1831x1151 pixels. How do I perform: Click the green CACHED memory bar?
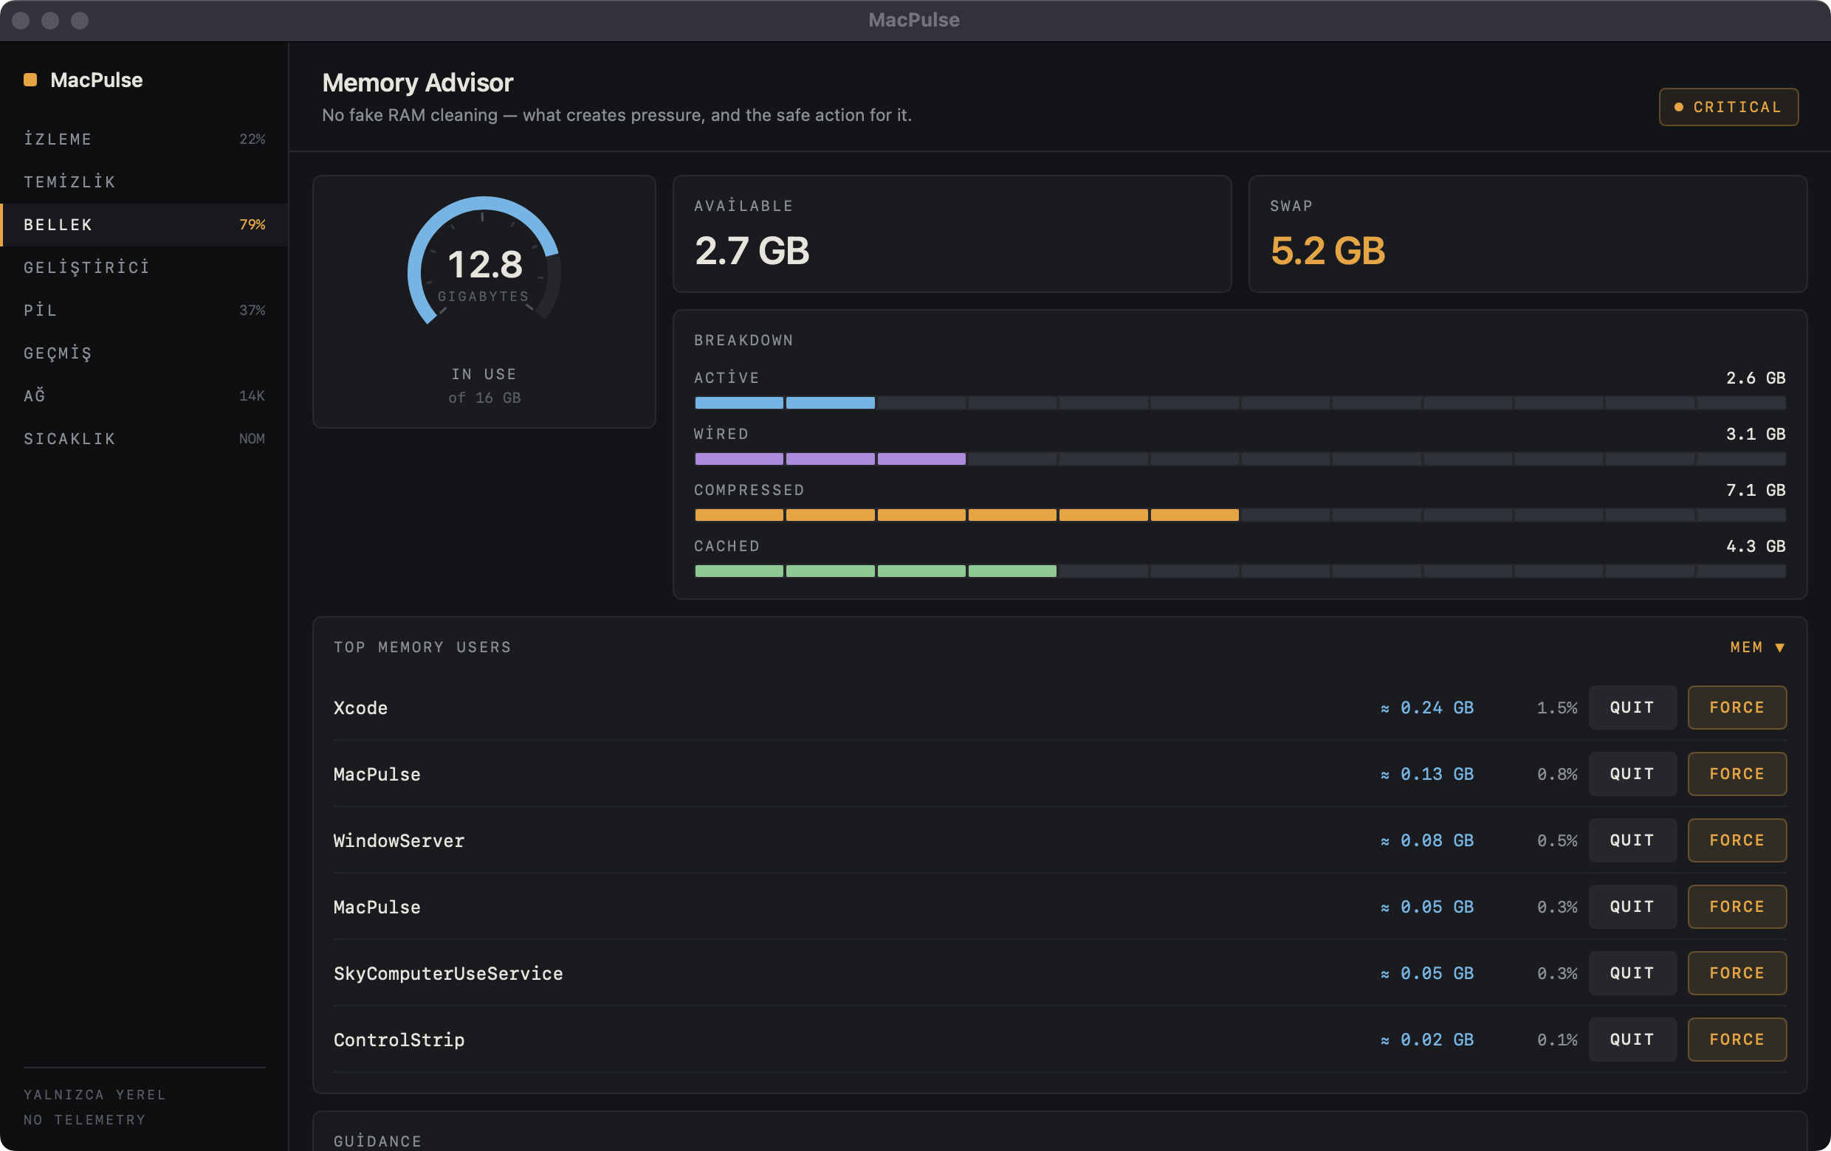coord(1240,571)
